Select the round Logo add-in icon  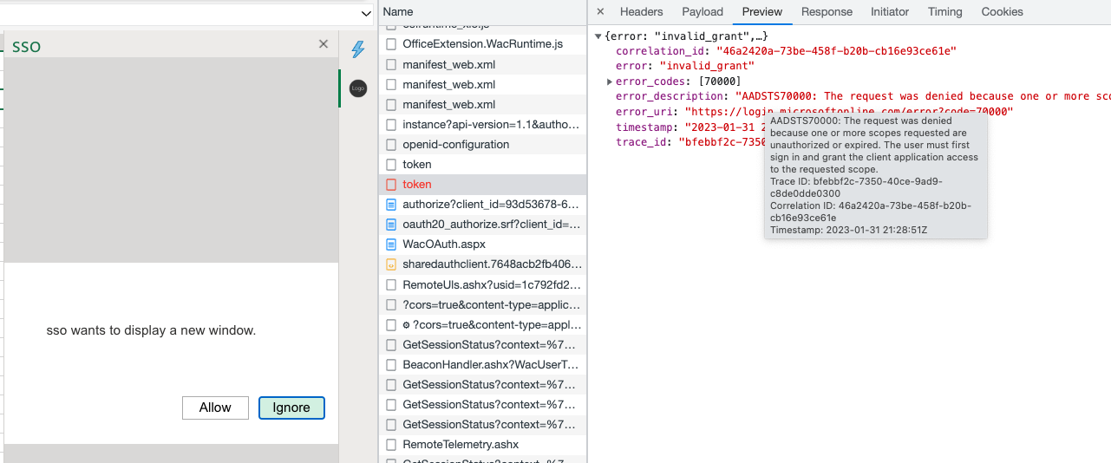[x=358, y=88]
